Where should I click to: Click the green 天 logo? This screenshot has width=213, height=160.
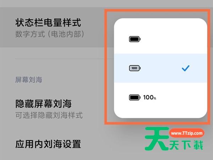coord(157,139)
